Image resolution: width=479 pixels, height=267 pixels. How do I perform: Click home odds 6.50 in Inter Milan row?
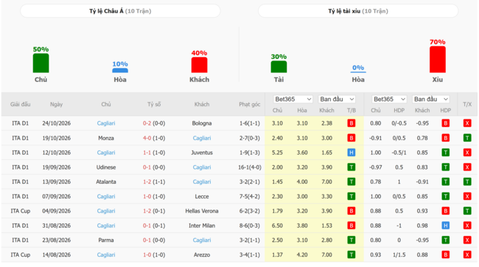coord(277,226)
